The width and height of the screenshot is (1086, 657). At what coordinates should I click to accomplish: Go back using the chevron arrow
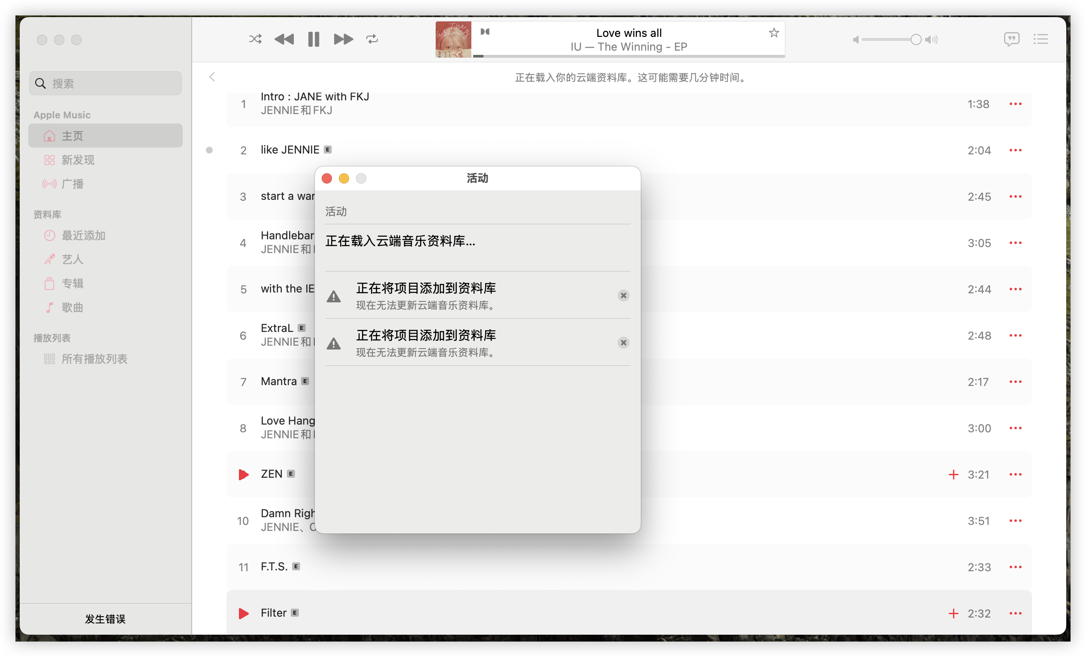point(212,77)
